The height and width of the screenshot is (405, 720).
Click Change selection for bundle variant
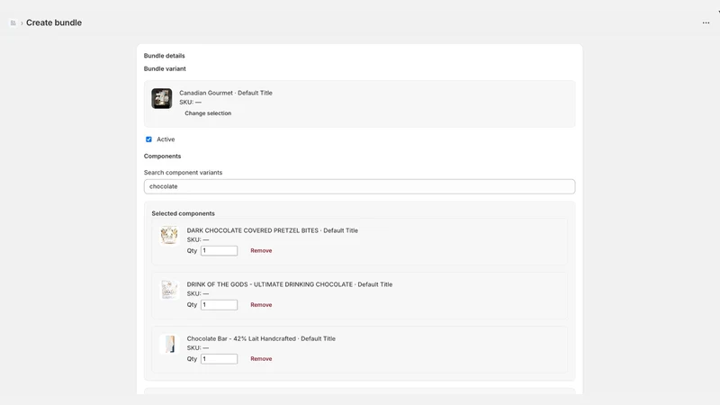[208, 113]
